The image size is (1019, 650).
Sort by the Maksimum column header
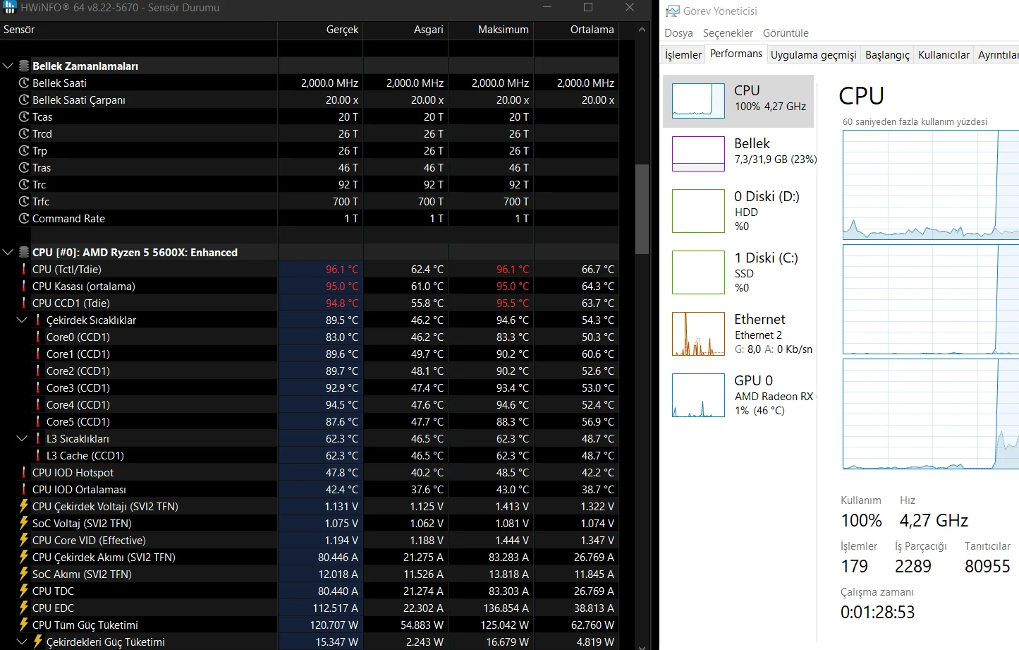[491, 30]
